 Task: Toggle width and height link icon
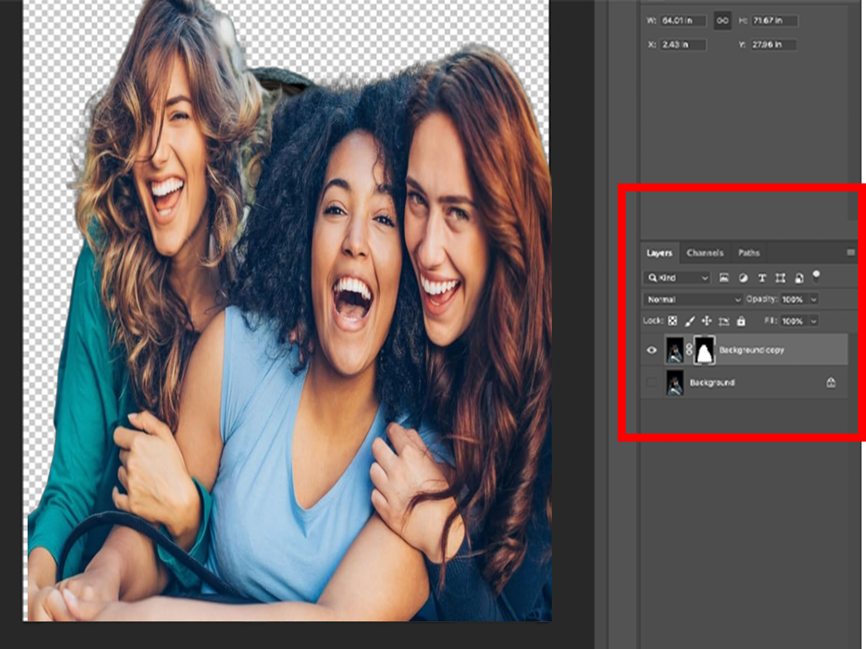(x=723, y=21)
